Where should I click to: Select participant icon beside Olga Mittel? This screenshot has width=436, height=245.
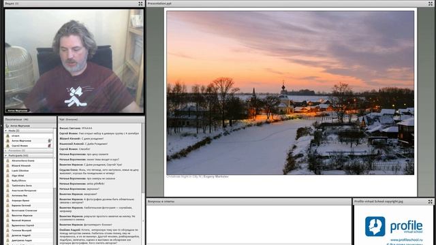[x=7, y=176]
